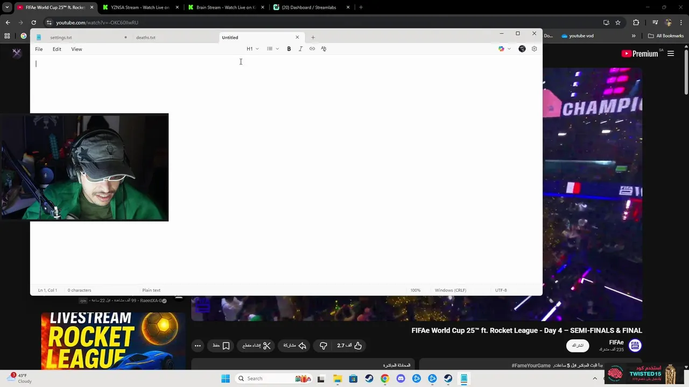Close the YZNSA Stream browser tab
The width and height of the screenshot is (689, 387).
click(x=177, y=8)
